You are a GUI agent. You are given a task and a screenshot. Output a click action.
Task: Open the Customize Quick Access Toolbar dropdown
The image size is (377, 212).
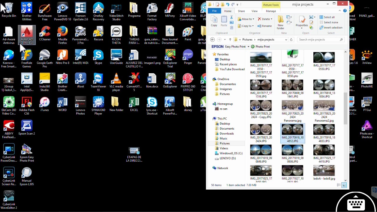pos(237,4)
